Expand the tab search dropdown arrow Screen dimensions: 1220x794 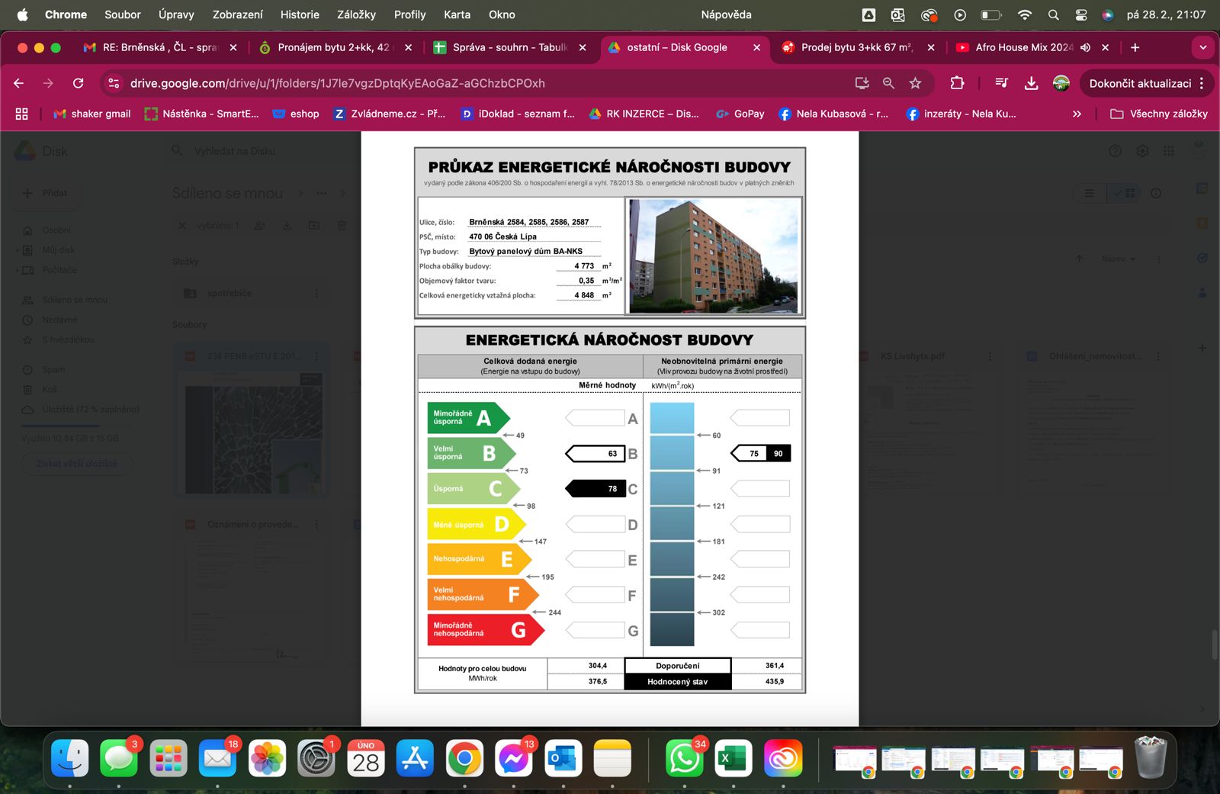tap(1202, 47)
